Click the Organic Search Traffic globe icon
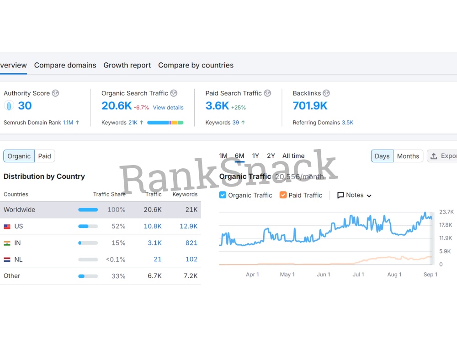This screenshot has height=342, width=457. pos(174,93)
